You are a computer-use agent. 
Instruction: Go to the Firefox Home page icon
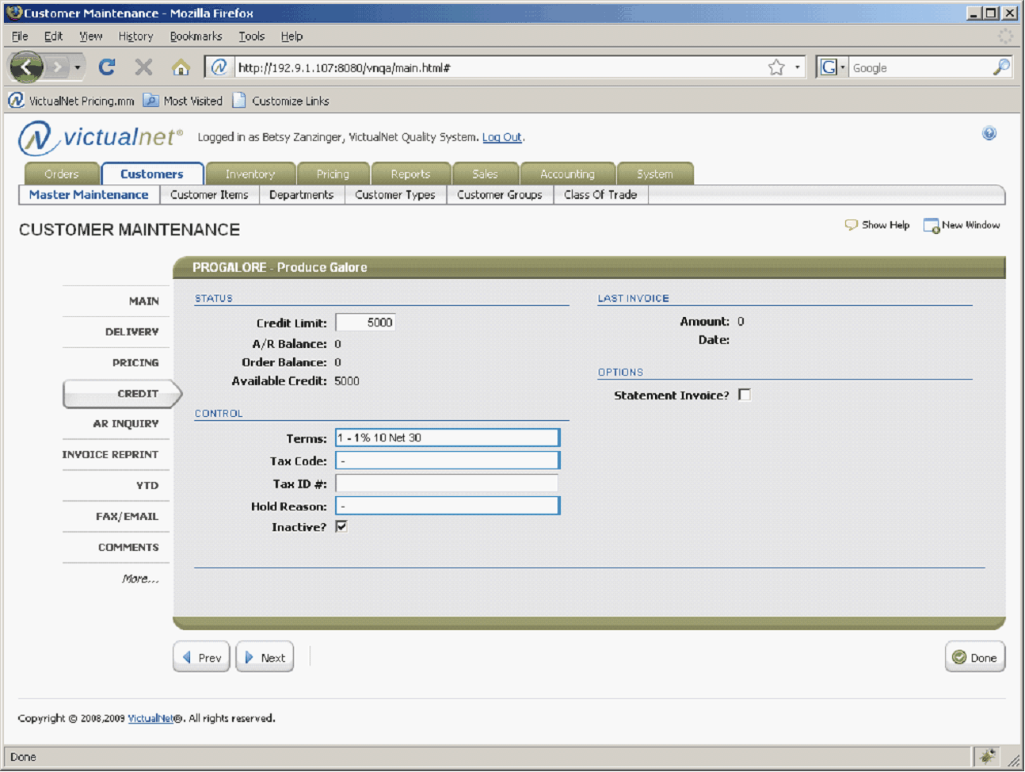tap(181, 67)
